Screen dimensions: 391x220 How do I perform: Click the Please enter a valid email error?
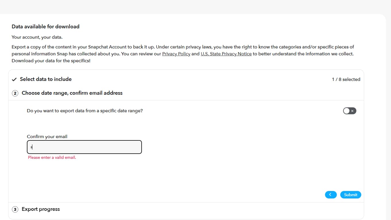tap(52, 157)
